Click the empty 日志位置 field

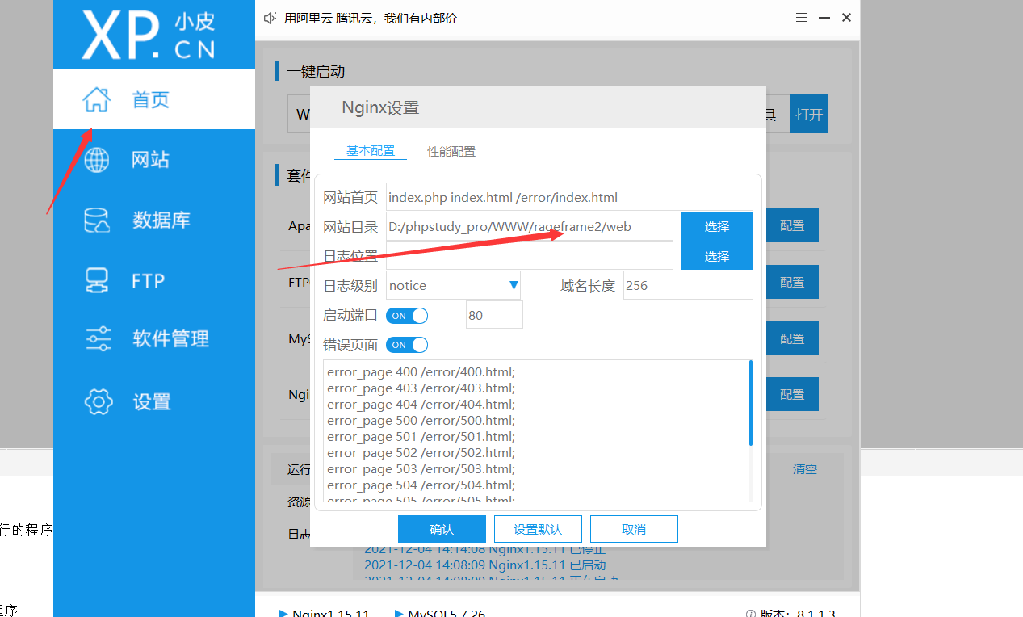[x=529, y=256]
